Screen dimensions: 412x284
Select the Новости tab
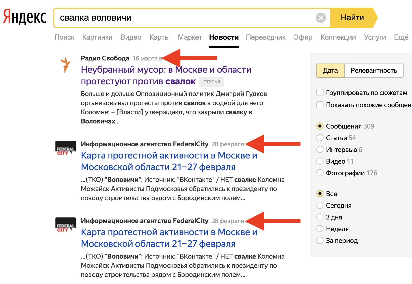point(224,37)
